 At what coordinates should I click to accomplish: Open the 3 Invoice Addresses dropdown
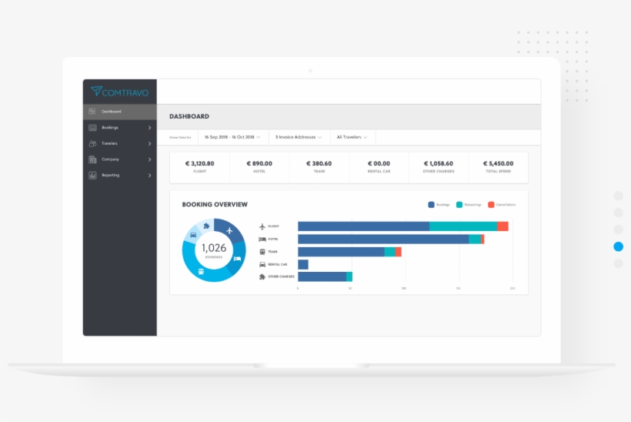coord(298,137)
